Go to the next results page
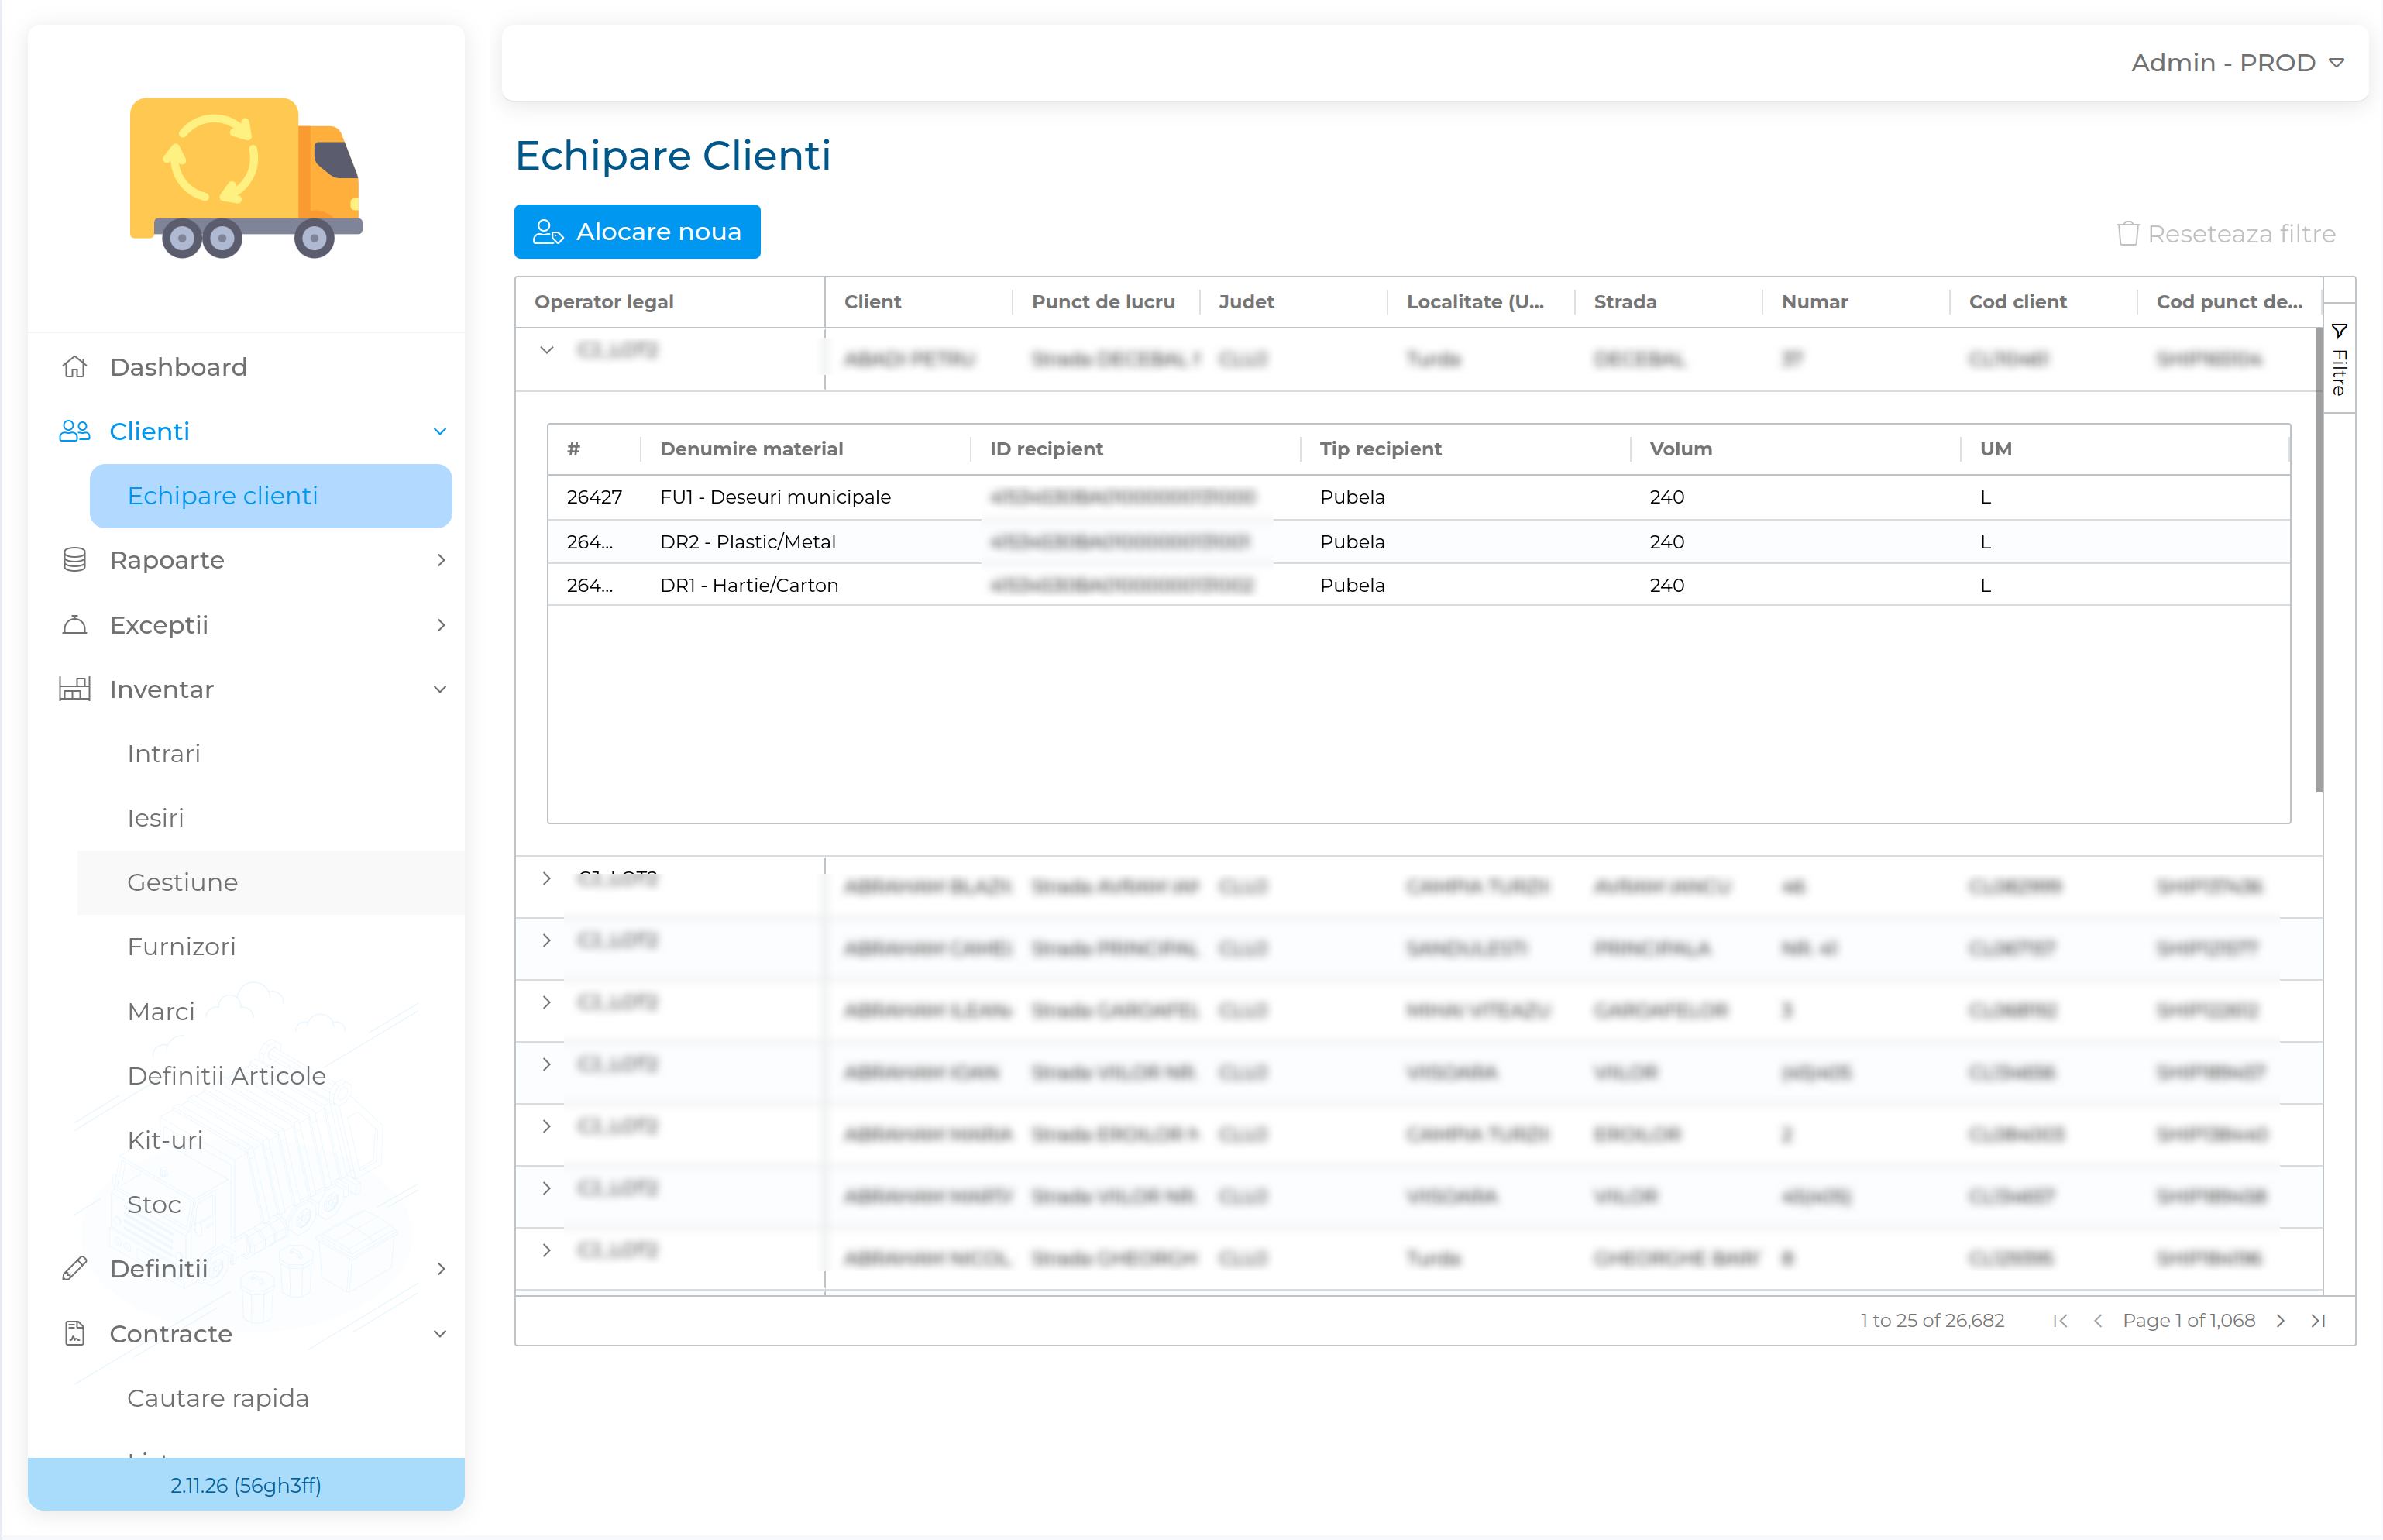This screenshot has height=1540, width=2383. point(2280,1321)
